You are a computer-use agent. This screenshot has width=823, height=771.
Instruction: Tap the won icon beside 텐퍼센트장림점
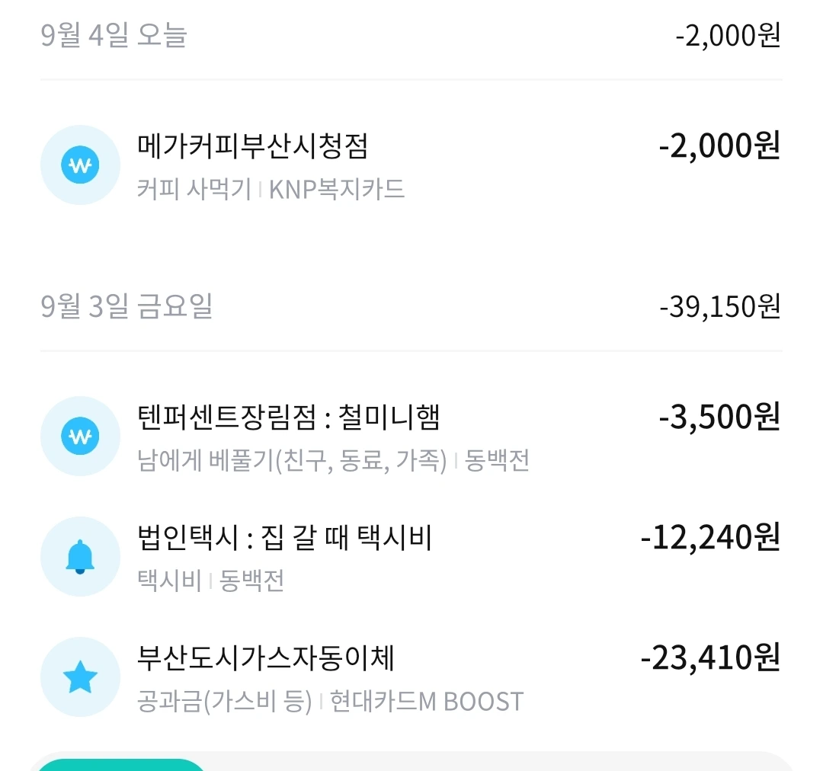[x=80, y=437]
